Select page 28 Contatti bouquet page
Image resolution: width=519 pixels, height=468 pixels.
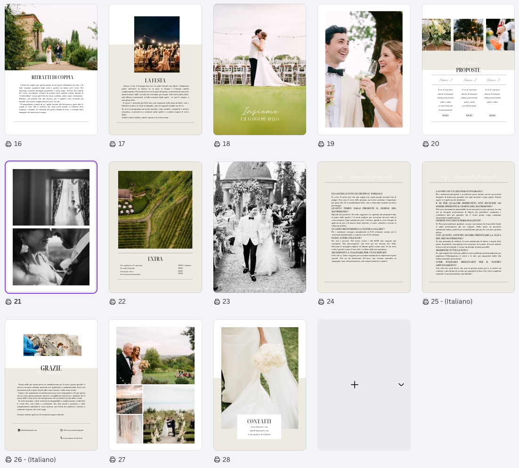click(259, 385)
